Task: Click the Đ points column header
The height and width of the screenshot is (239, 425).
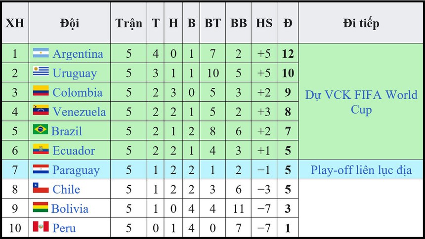Action: pos(288,23)
